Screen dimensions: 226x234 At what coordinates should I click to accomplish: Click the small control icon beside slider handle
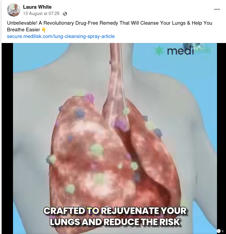(223, 231)
